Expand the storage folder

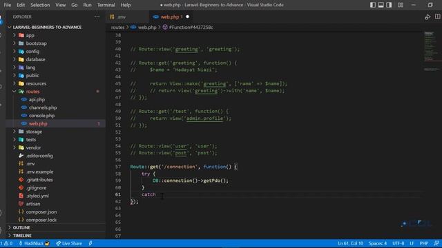(34, 132)
